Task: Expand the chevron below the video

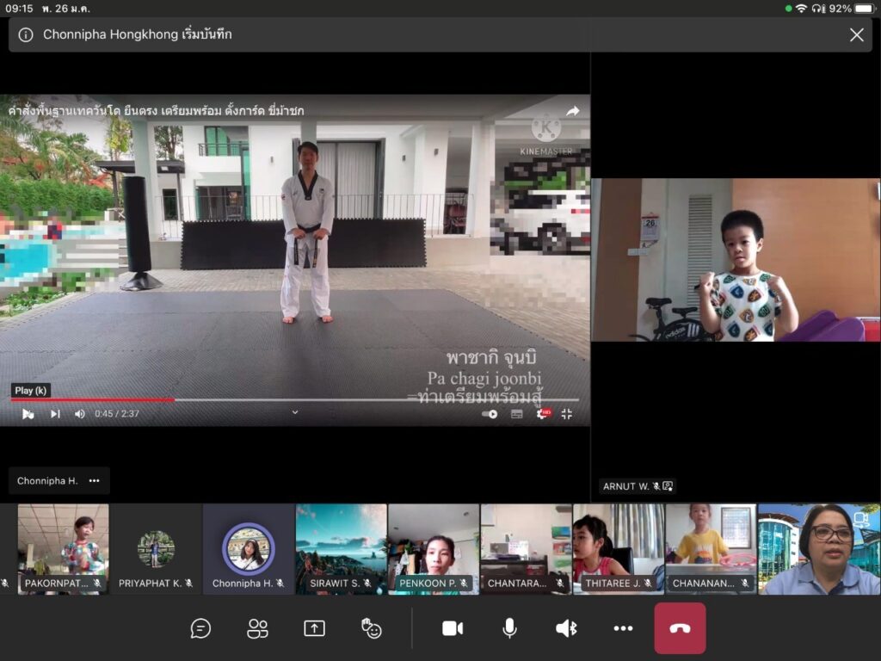Action: [x=295, y=412]
